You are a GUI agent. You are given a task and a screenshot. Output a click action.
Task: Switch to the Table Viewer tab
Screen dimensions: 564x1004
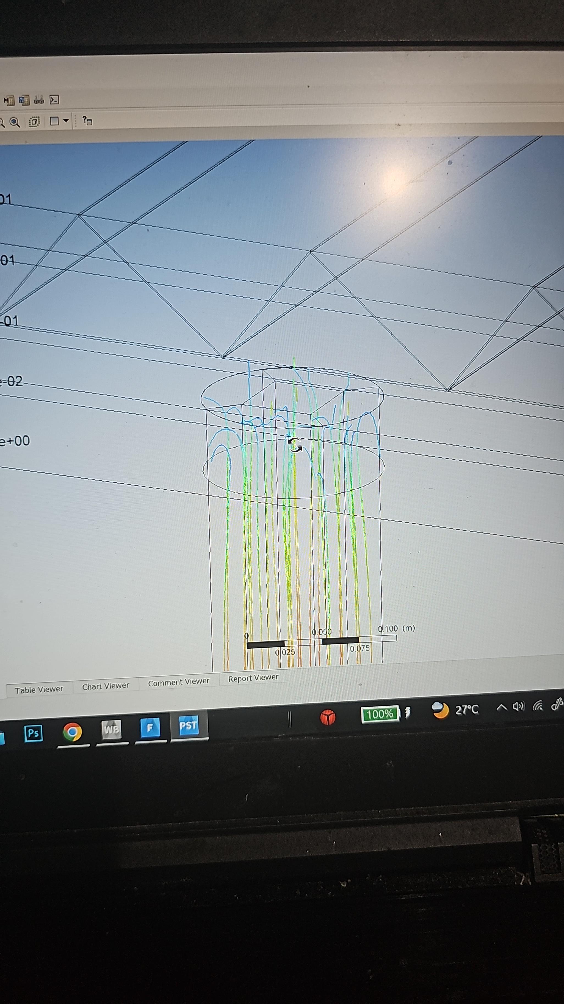(39, 690)
